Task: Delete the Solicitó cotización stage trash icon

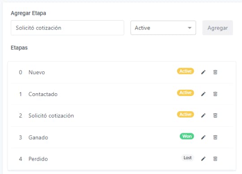Action: [x=215, y=115]
